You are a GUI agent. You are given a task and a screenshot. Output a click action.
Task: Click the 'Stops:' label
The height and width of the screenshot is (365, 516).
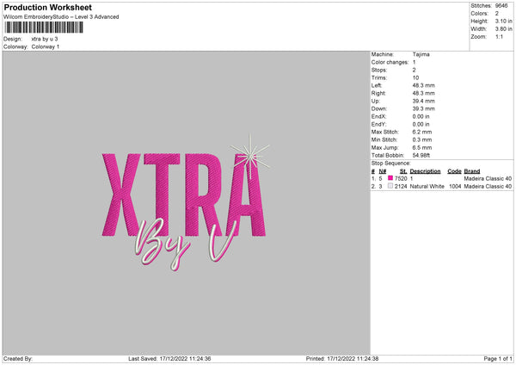(379, 71)
